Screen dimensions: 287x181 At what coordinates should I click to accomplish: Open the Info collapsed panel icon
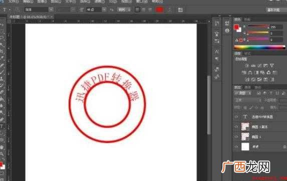click(227, 30)
